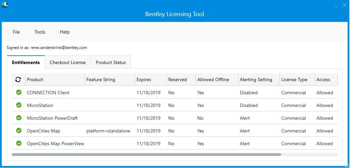350x168 pixels.
Task: Select the Entitlements tab
Action: coord(26,62)
